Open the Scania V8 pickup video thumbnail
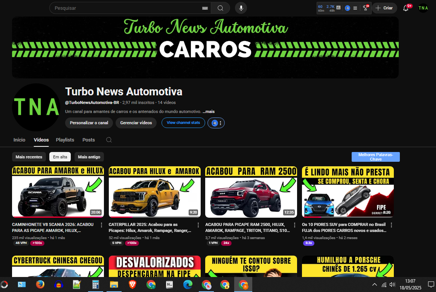The image size is (436, 292). click(x=58, y=192)
